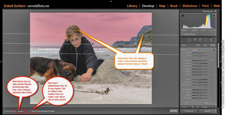Collapse the Histogram panel triangle

click(x=215, y=11)
